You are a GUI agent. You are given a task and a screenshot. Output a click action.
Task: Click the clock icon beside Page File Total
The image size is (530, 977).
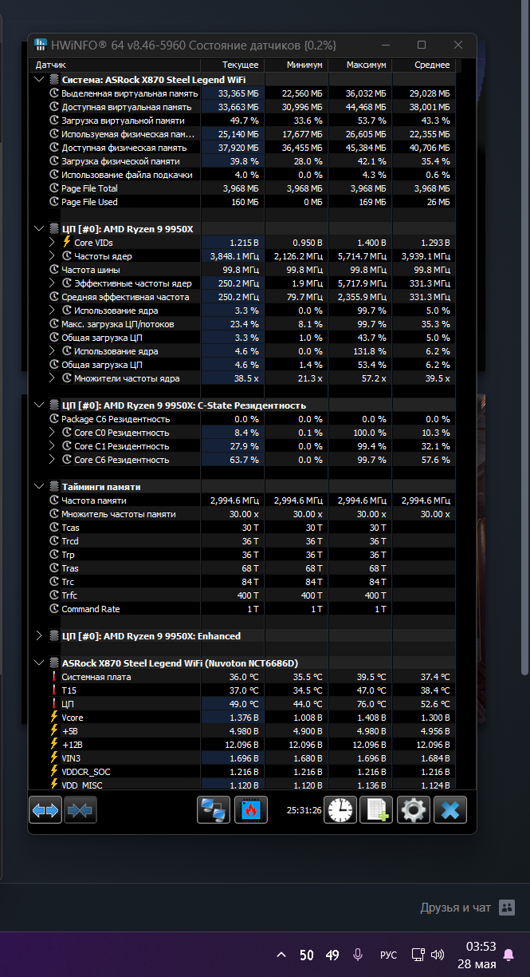pos(54,188)
